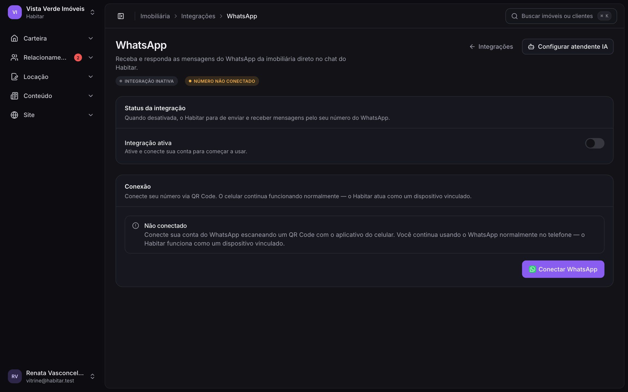Open the Locação menu item
Image resolution: width=628 pixels, height=392 pixels.
click(52, 77)
